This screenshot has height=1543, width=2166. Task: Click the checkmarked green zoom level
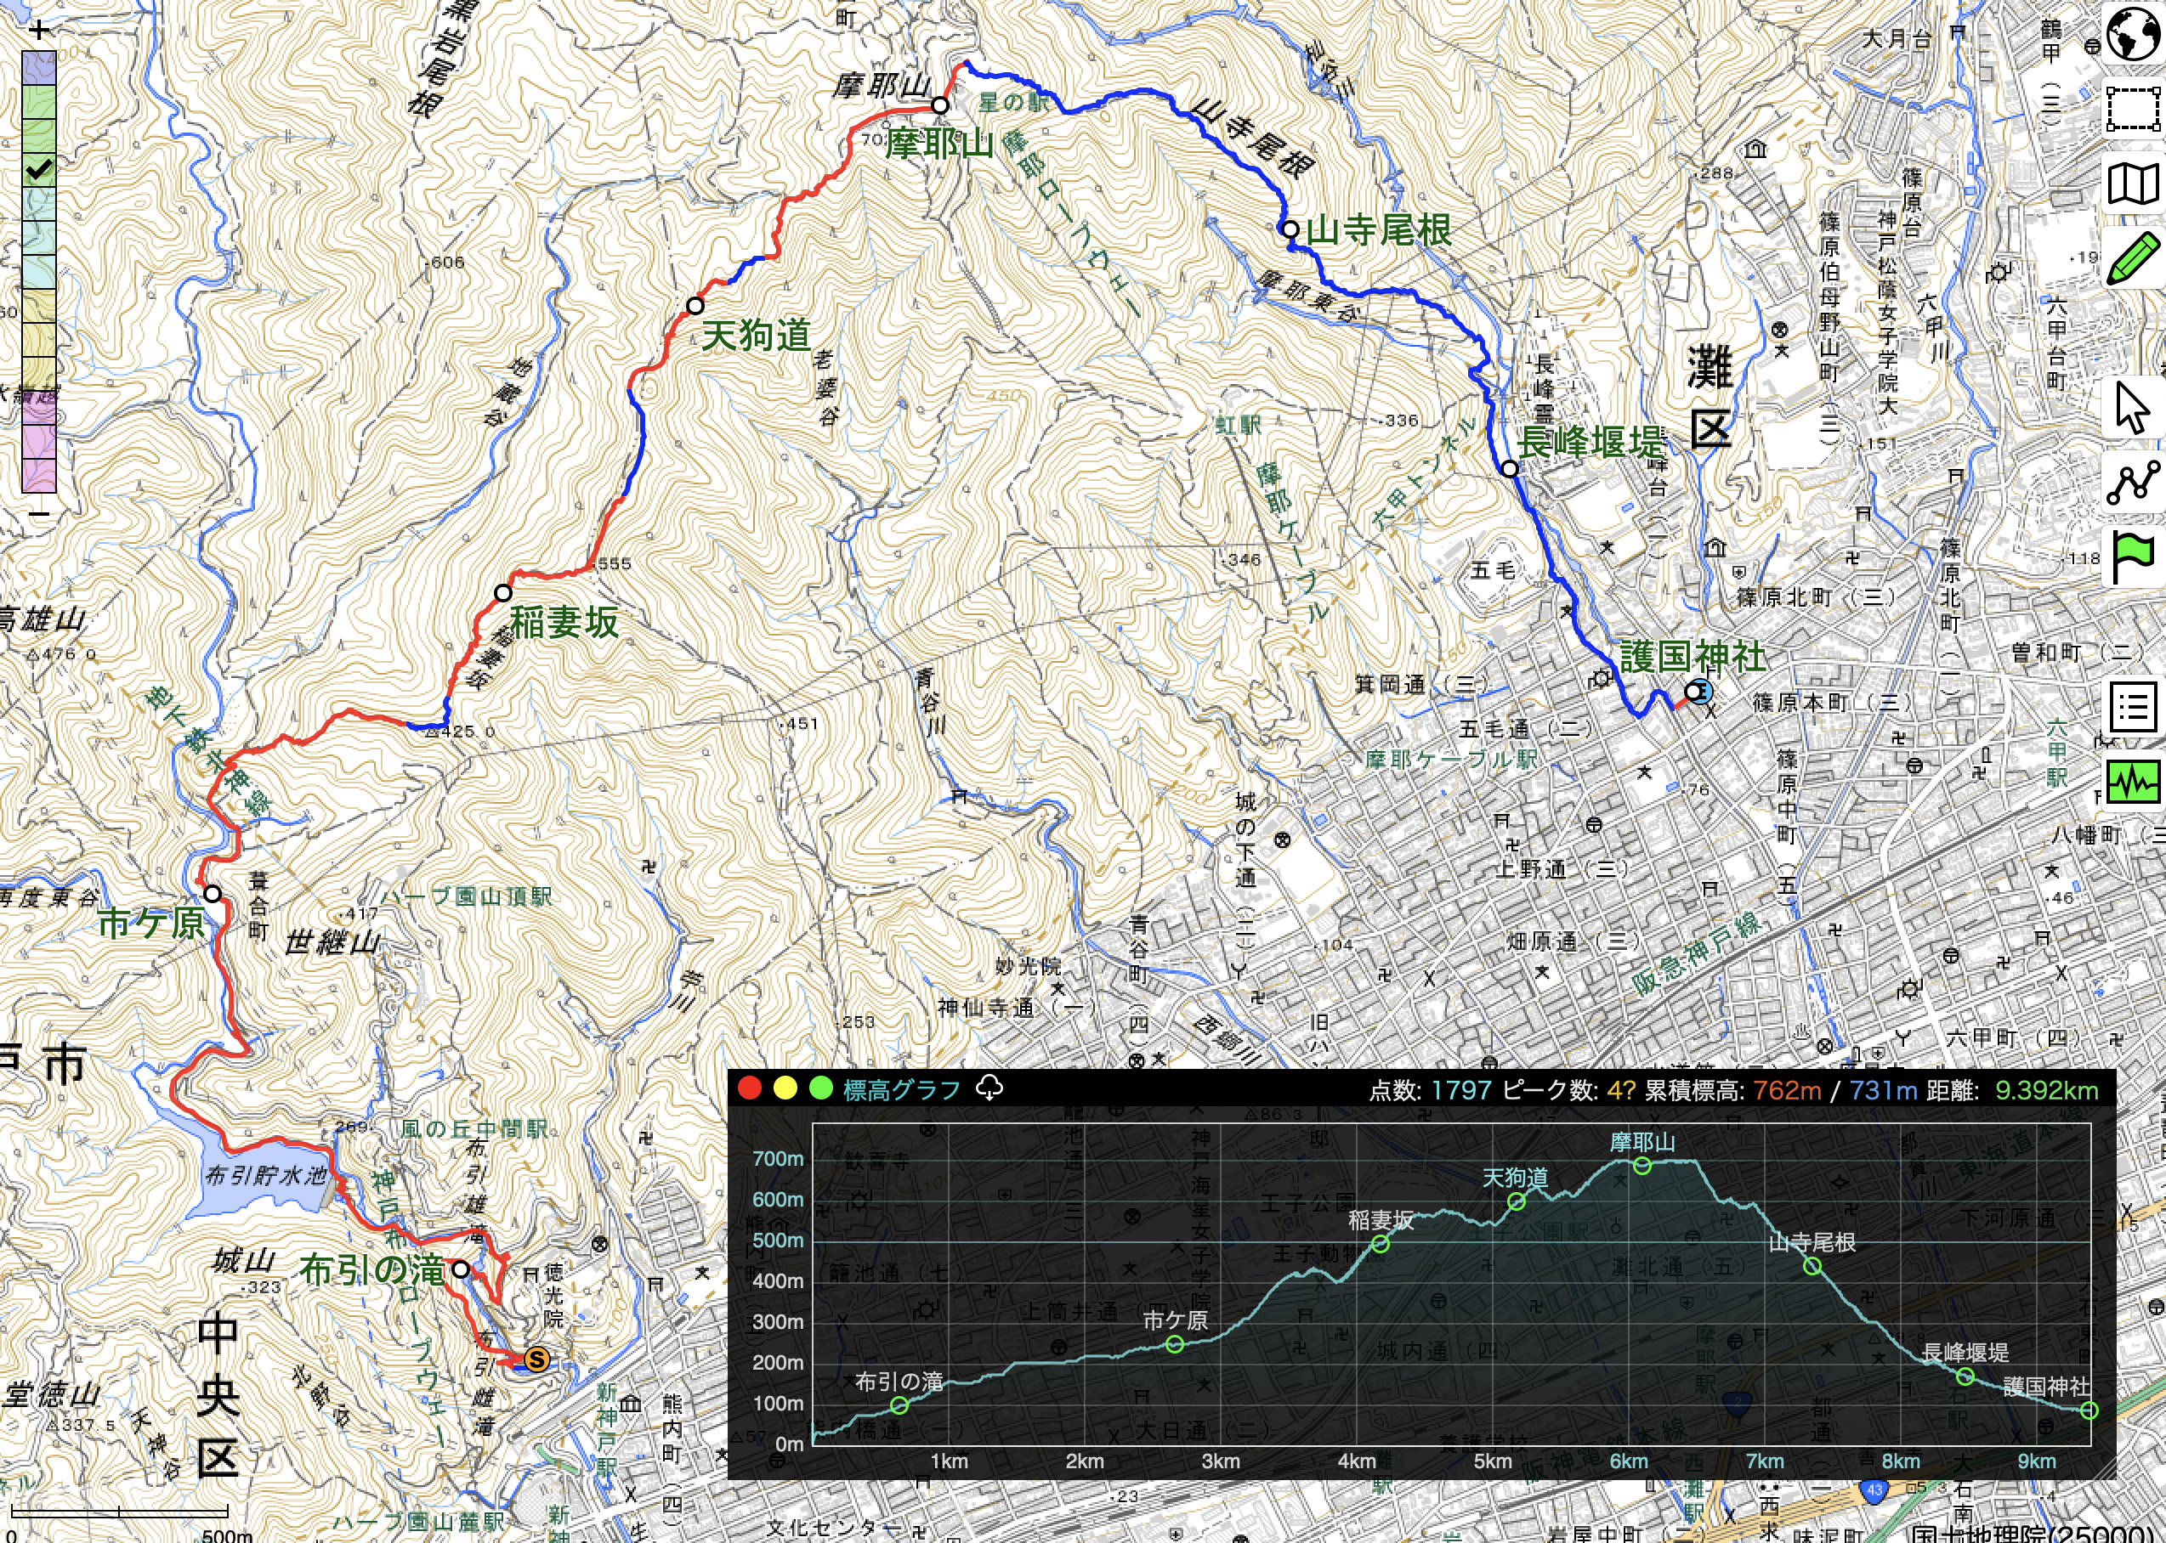(39, 170)
